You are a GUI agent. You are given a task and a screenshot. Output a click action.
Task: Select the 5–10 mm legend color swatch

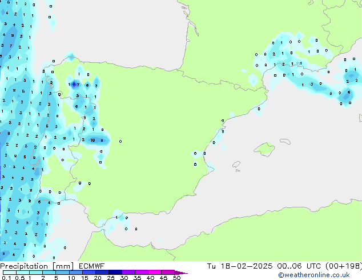pyautogui.click(x=62, y=273)
